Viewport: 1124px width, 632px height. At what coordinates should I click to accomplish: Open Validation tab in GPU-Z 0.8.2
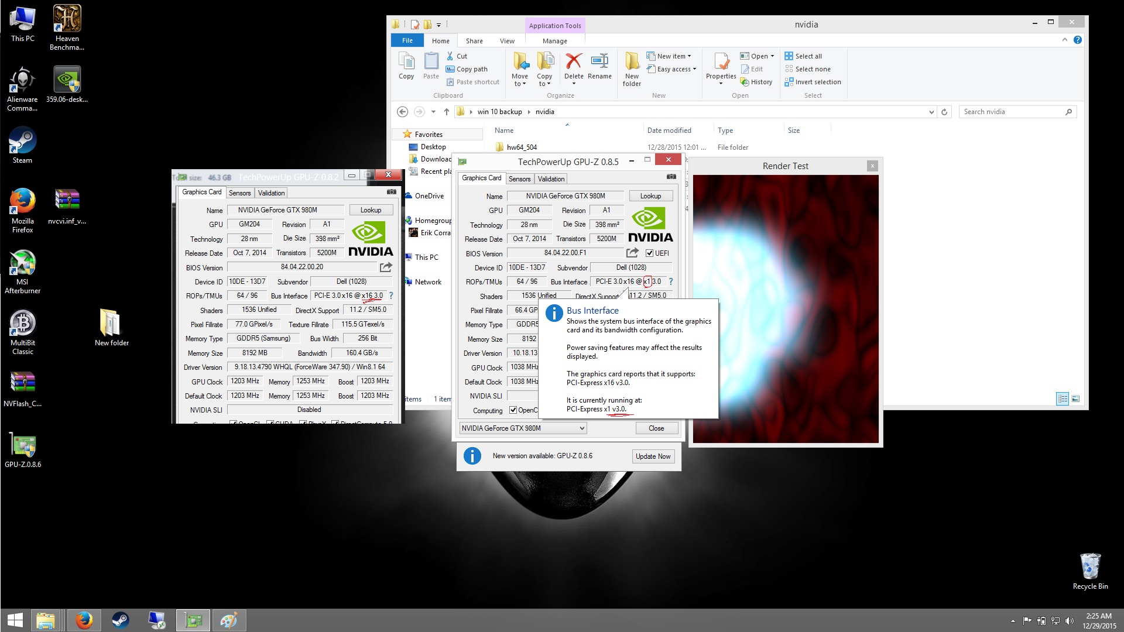[x=271, y=193]
